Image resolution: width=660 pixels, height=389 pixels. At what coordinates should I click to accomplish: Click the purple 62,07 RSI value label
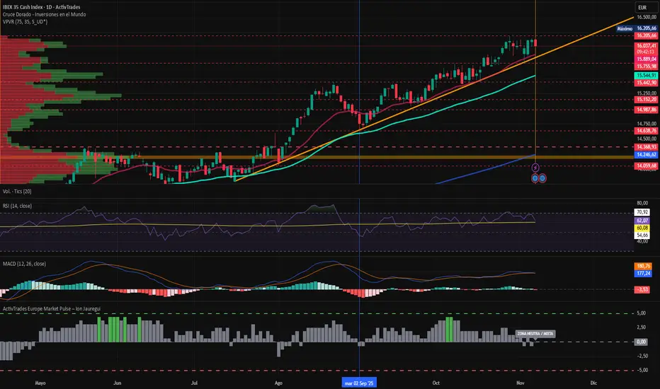(x=642, y=221)
